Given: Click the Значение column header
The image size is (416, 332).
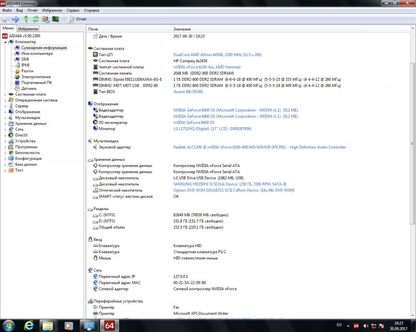Looking at the screenshot, I should coord(182,29).
